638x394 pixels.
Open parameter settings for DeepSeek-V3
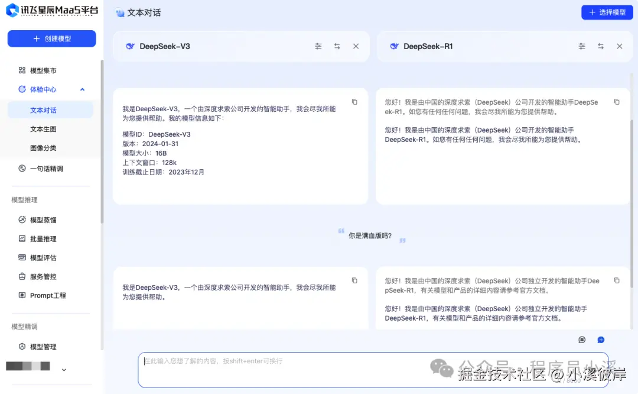coord(318,46)
